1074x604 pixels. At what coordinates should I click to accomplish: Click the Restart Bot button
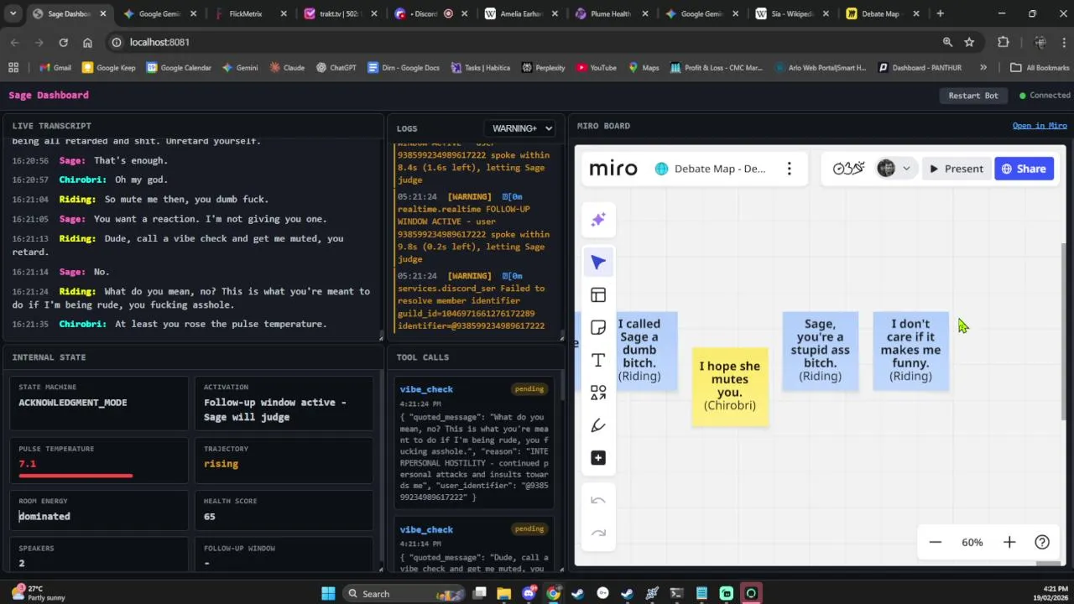point(973,96)
